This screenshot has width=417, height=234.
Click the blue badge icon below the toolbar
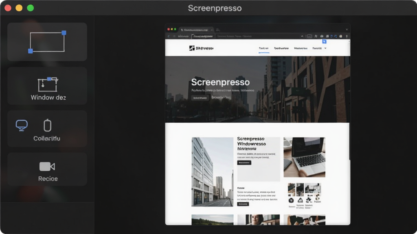click(x=324, y=42)
